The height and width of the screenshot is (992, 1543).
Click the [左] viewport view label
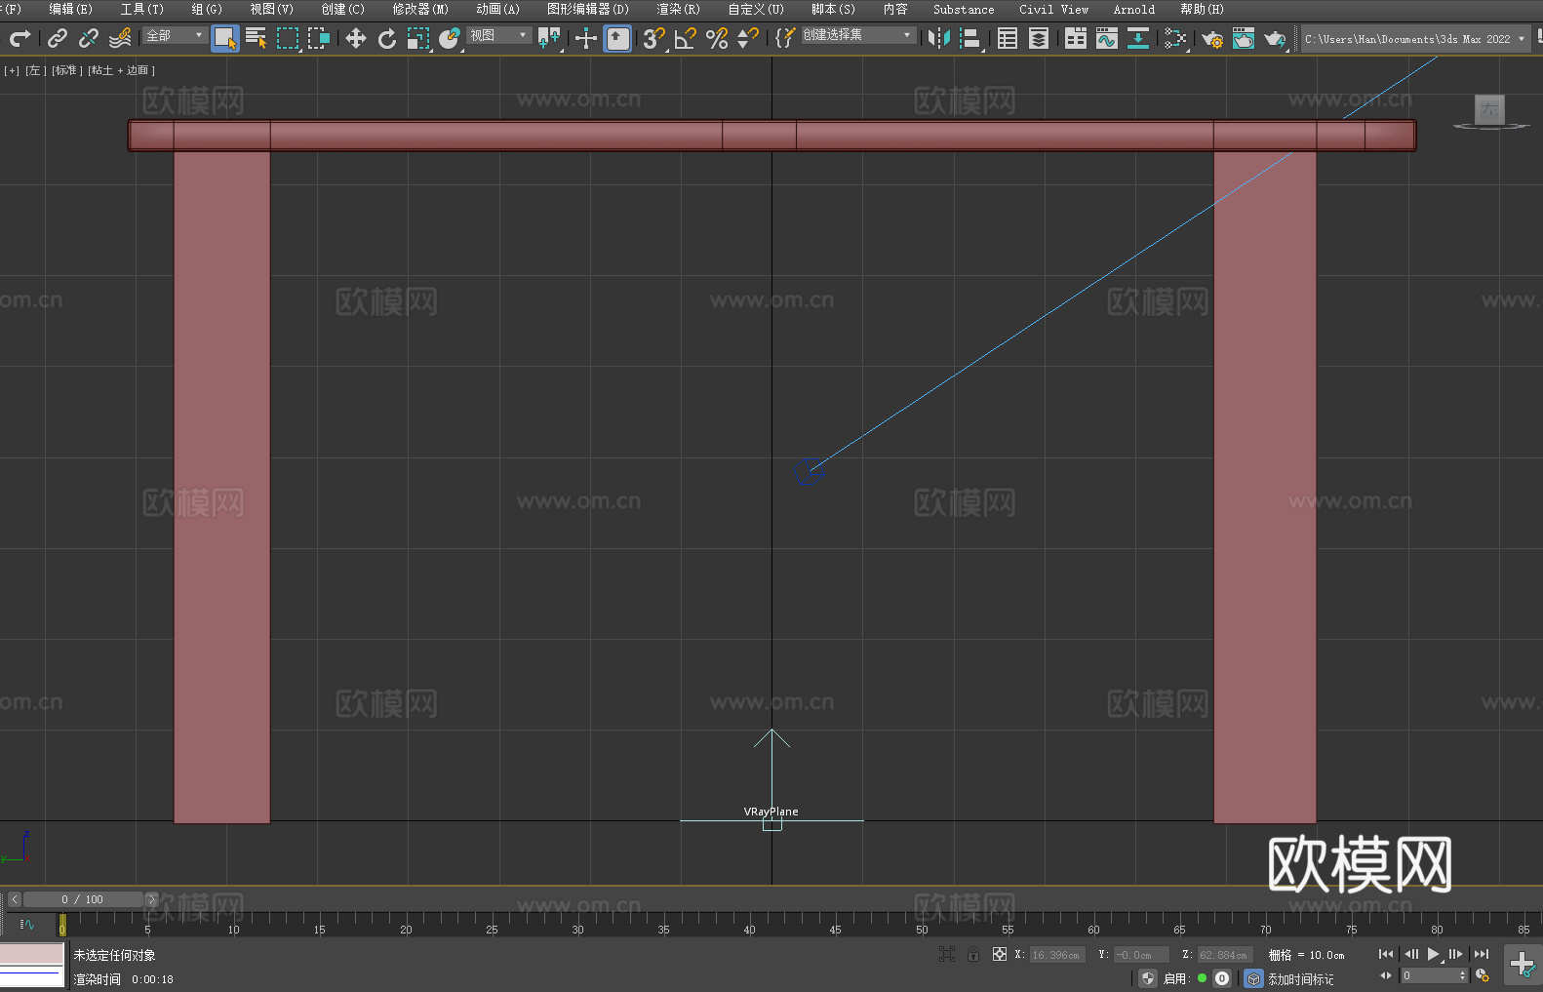pyautogui.click(x=34, y=70)
